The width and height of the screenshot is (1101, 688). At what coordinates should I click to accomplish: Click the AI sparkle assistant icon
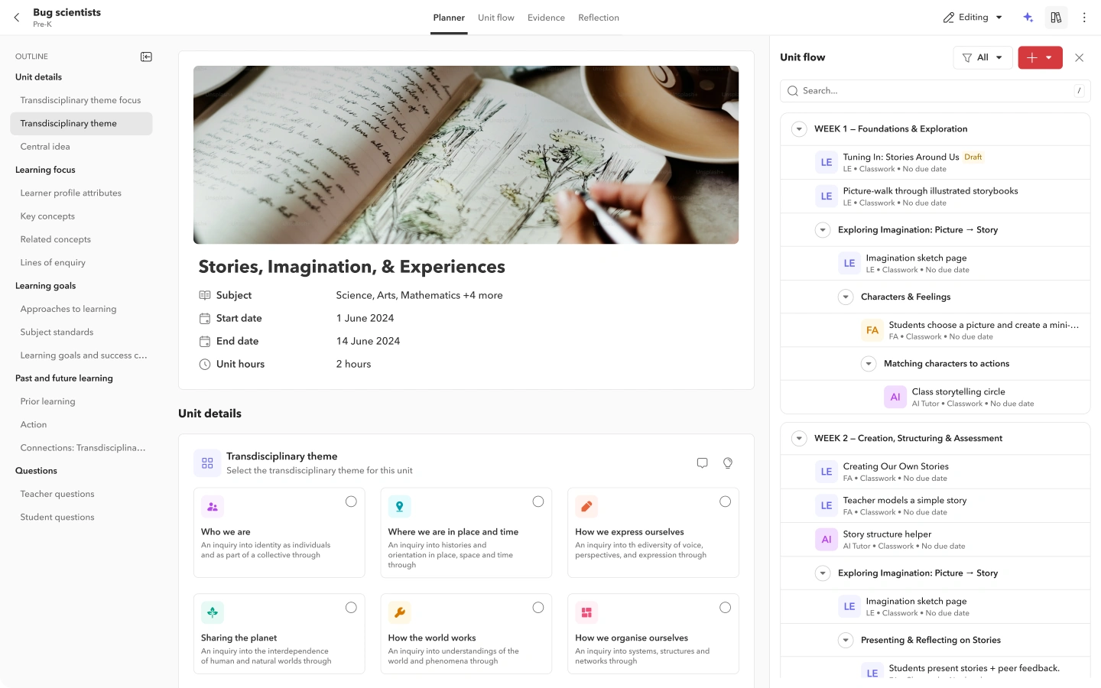click(1028, 18)
